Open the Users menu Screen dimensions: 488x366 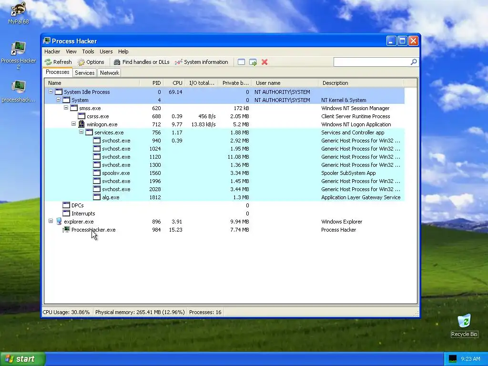[x=106, y=51]
